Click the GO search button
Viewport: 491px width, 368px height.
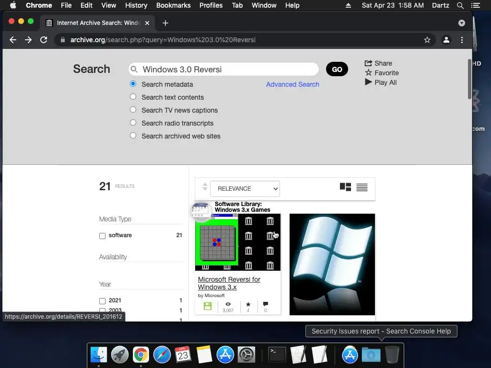click(337, 69)
